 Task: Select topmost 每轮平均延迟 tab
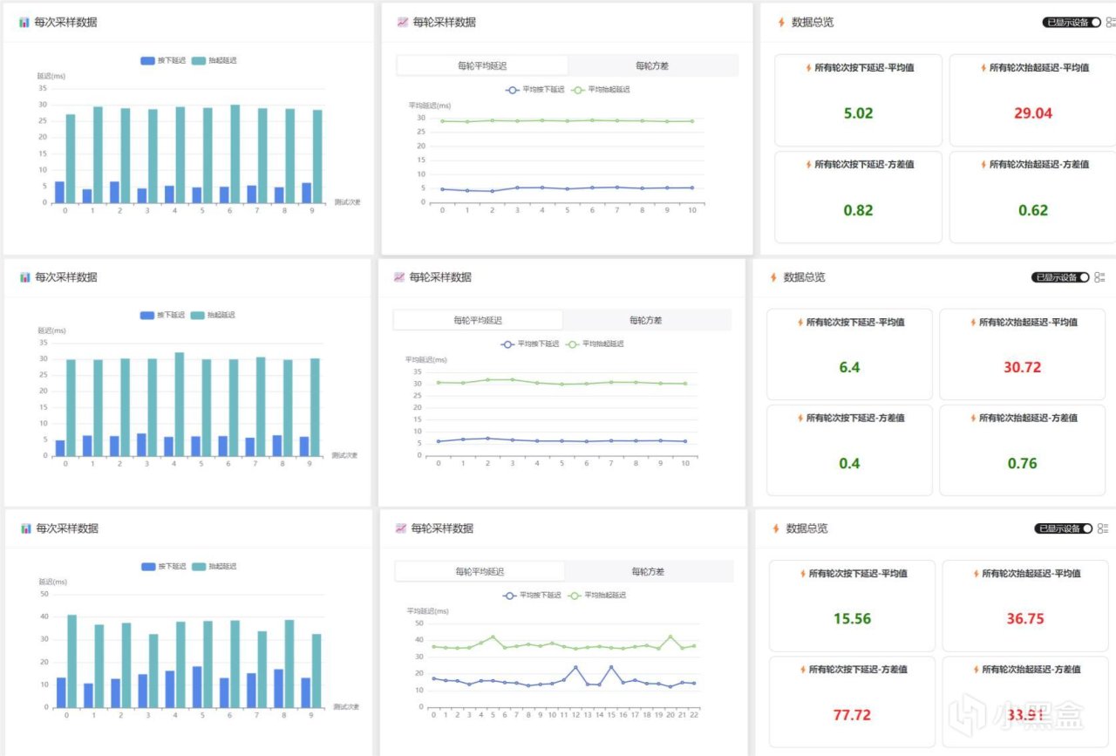coord(482,65)
